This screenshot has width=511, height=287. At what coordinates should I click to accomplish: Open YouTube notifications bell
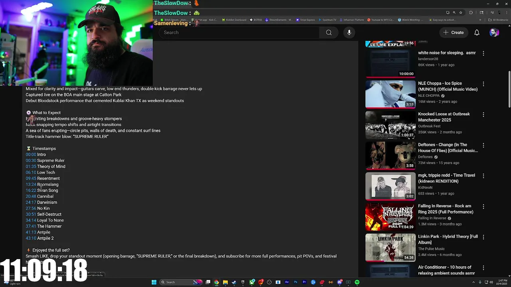[477, 32]
